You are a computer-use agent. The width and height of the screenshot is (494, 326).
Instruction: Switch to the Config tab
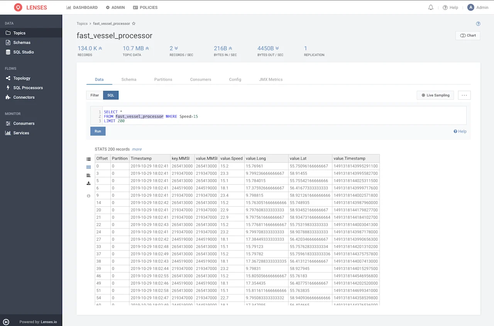(x=235, y=80)
